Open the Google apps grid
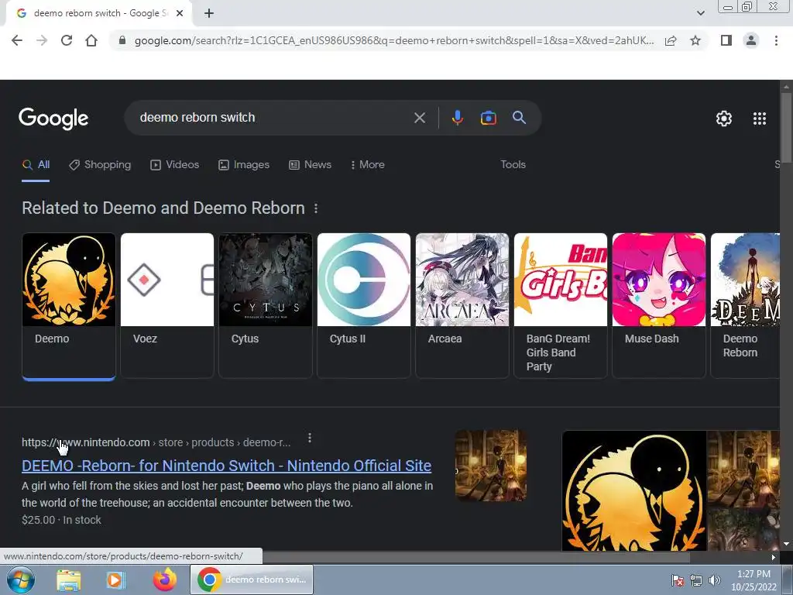This screenshot has width=793, height=595. pos(759,119)
